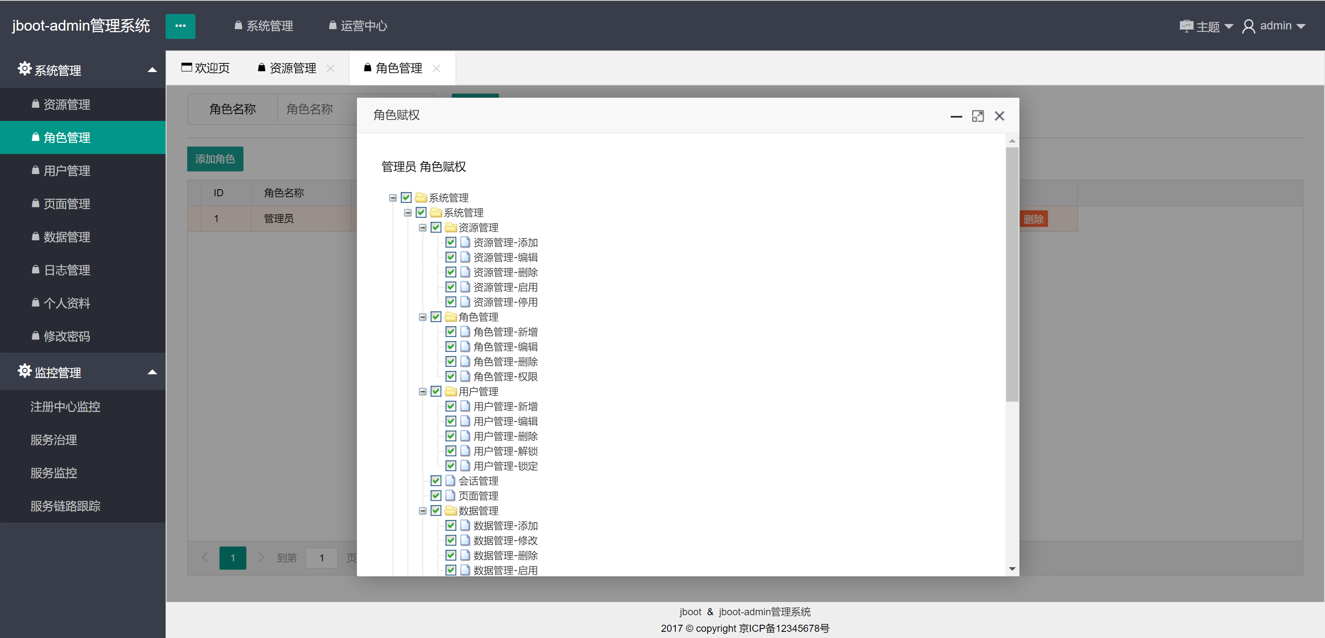The width and height of the screenshot is (1325, 638).
Task: Uncheck the 用户管理-锁定 permission checkbox
Action: pyautogui.click(x=450, y=466)
